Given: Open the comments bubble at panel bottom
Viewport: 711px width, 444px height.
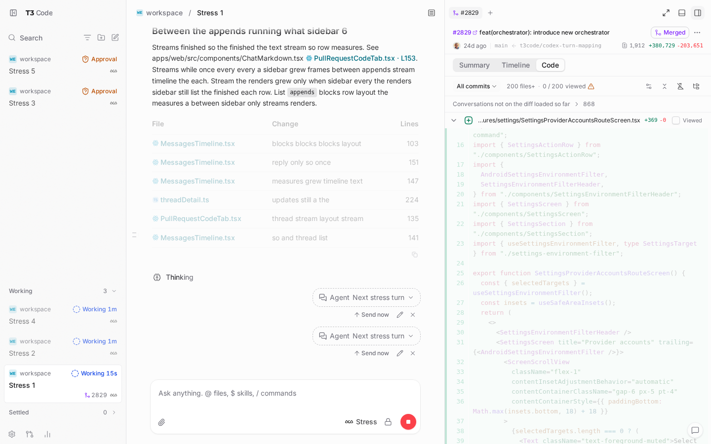Looking at the screenshot, I should [695, 430].
